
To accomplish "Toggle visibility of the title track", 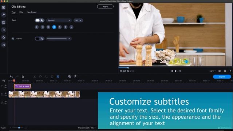I will point(5,86).
